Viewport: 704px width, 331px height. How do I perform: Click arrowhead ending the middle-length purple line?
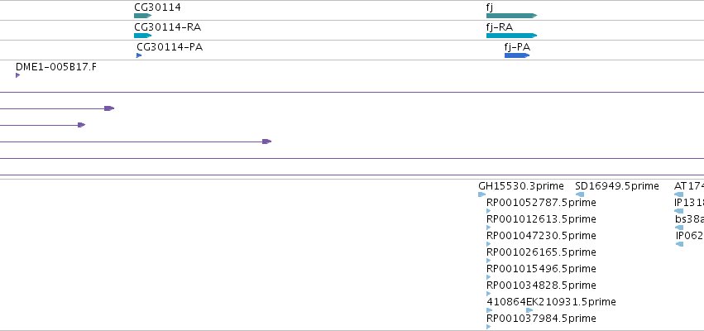pos(109,108)
